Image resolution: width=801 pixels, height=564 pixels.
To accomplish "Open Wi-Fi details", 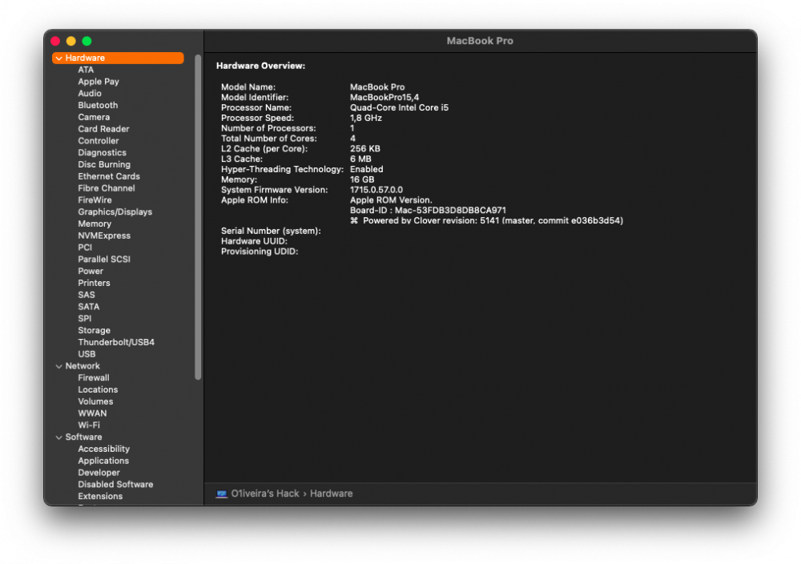I will [89, 425].
